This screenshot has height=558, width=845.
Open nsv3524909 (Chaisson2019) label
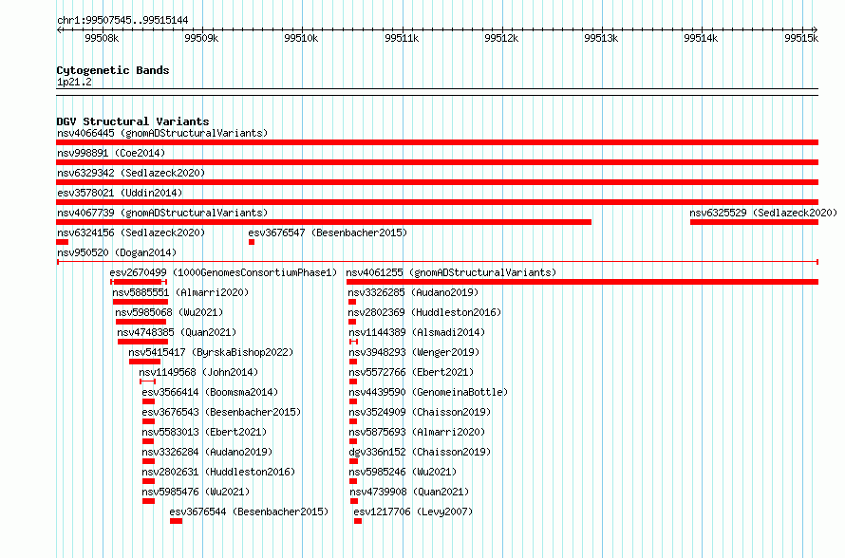tap(420, 412)
